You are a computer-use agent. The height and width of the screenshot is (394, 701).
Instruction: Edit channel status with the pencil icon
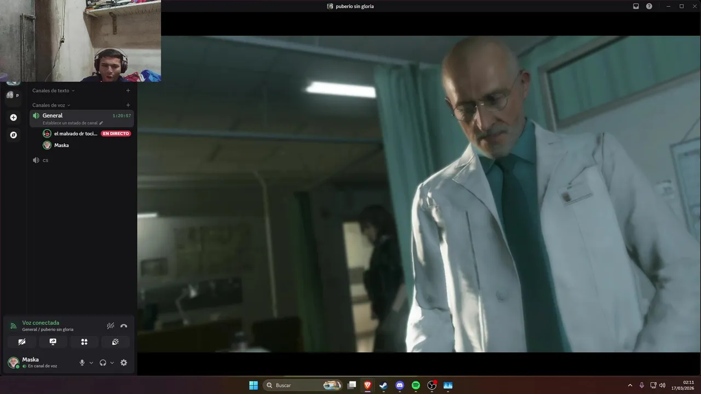click(x=101, y=123)
